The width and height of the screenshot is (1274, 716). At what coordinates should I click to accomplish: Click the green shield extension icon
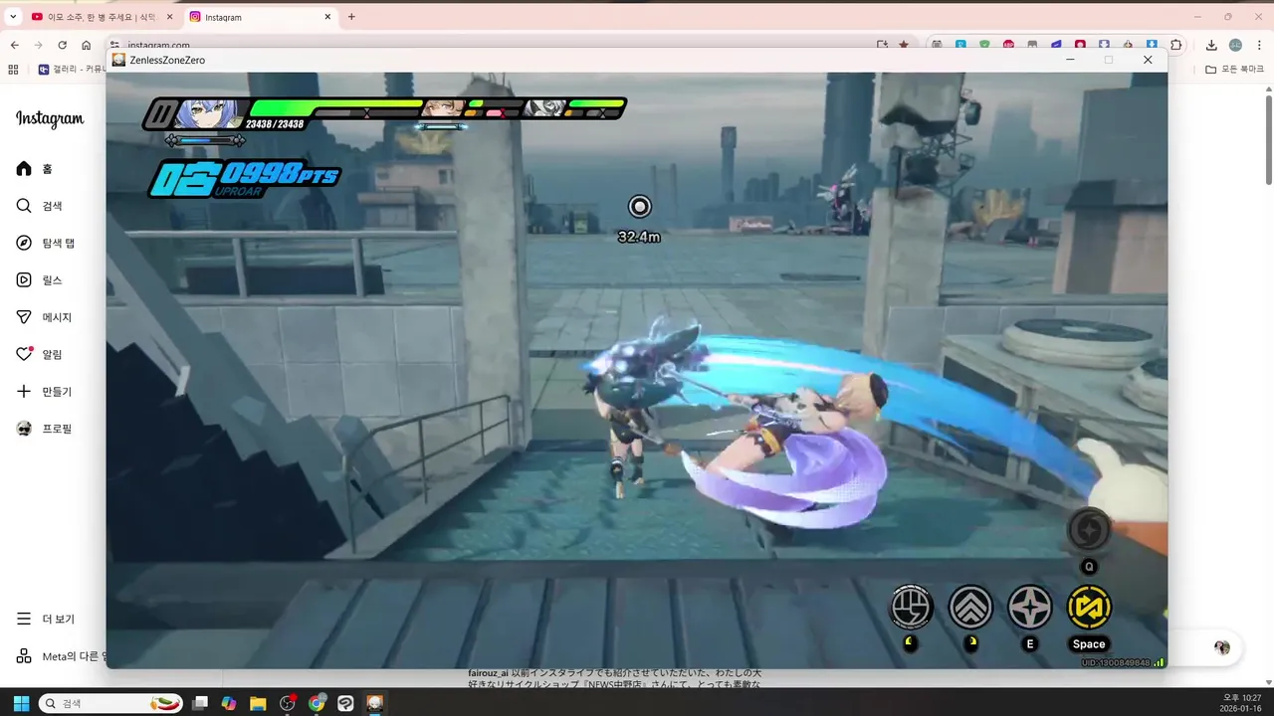[985, 45]
